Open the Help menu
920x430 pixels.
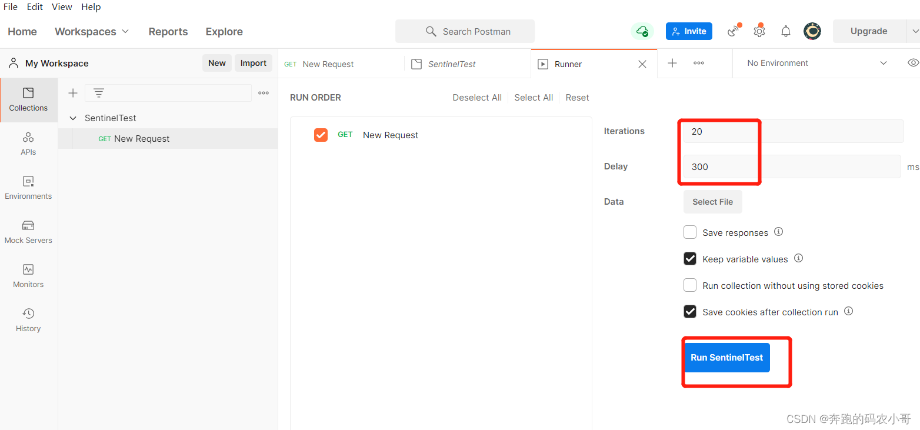[91, 7]
